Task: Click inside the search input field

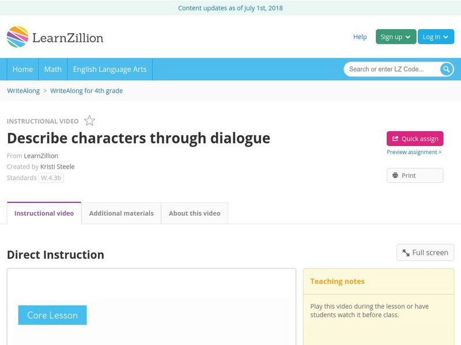Action: (392, 69)
